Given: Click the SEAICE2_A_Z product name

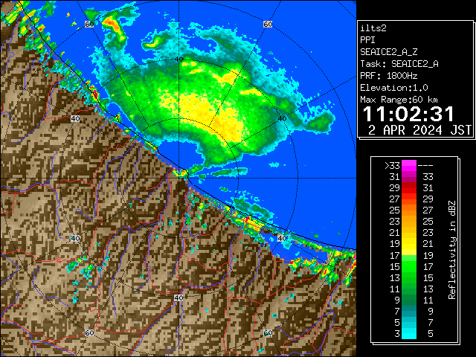Looking at the screenshot, I should pyautogui.click(x=388, y=52).
